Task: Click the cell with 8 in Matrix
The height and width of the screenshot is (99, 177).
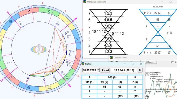Action: [135, 87]
